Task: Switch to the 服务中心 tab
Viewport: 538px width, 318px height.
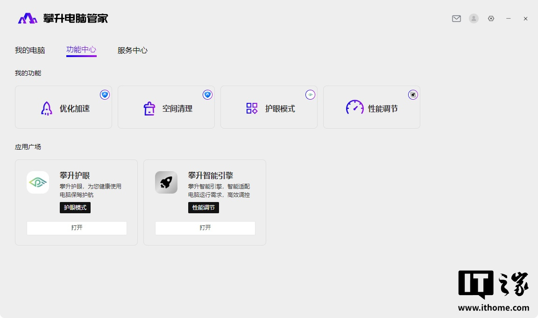Action: (x=133, y=51)
